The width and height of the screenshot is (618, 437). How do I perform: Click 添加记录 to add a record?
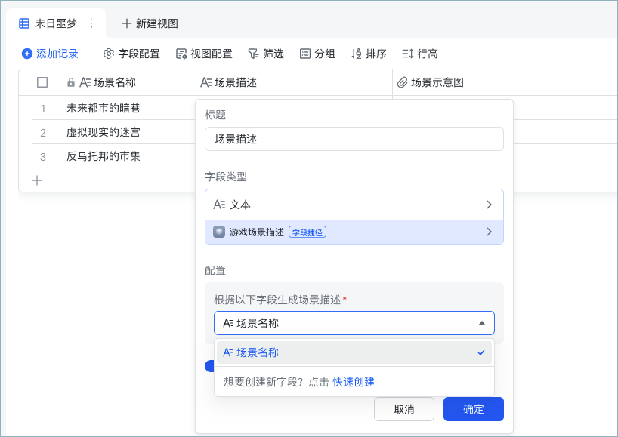pyautogui.click(x=50, y=54)
